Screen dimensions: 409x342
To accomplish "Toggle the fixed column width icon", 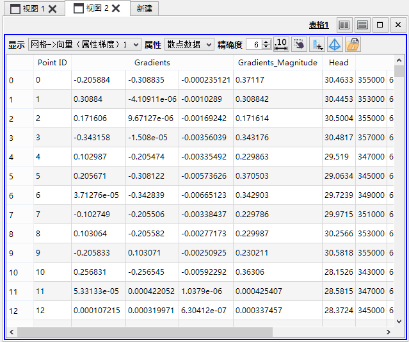I will (x=281, y=44).
